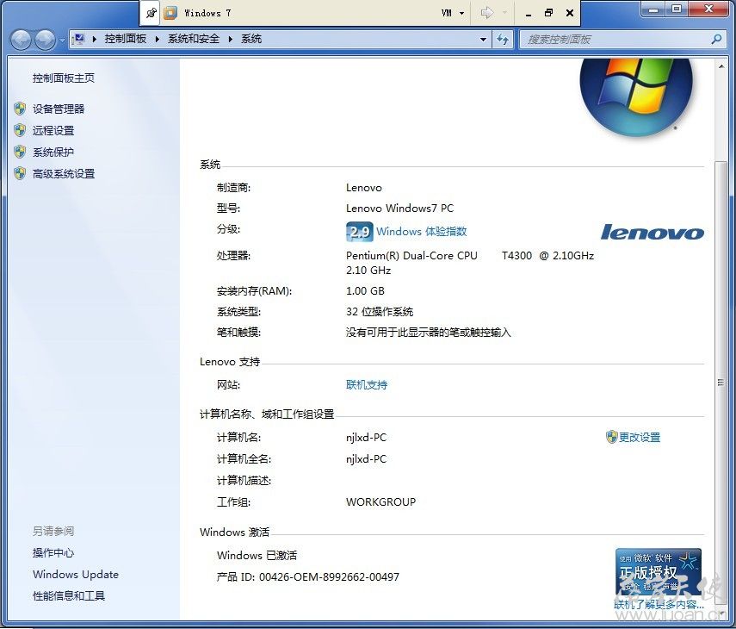Click 32 位操作系统 value

380,312
